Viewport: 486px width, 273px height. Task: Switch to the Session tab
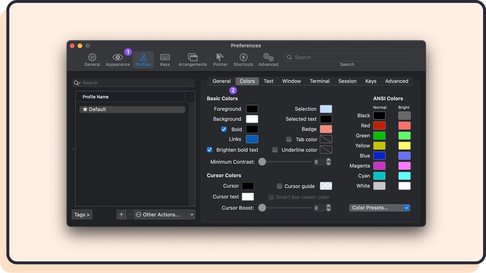tap(347, 81)
